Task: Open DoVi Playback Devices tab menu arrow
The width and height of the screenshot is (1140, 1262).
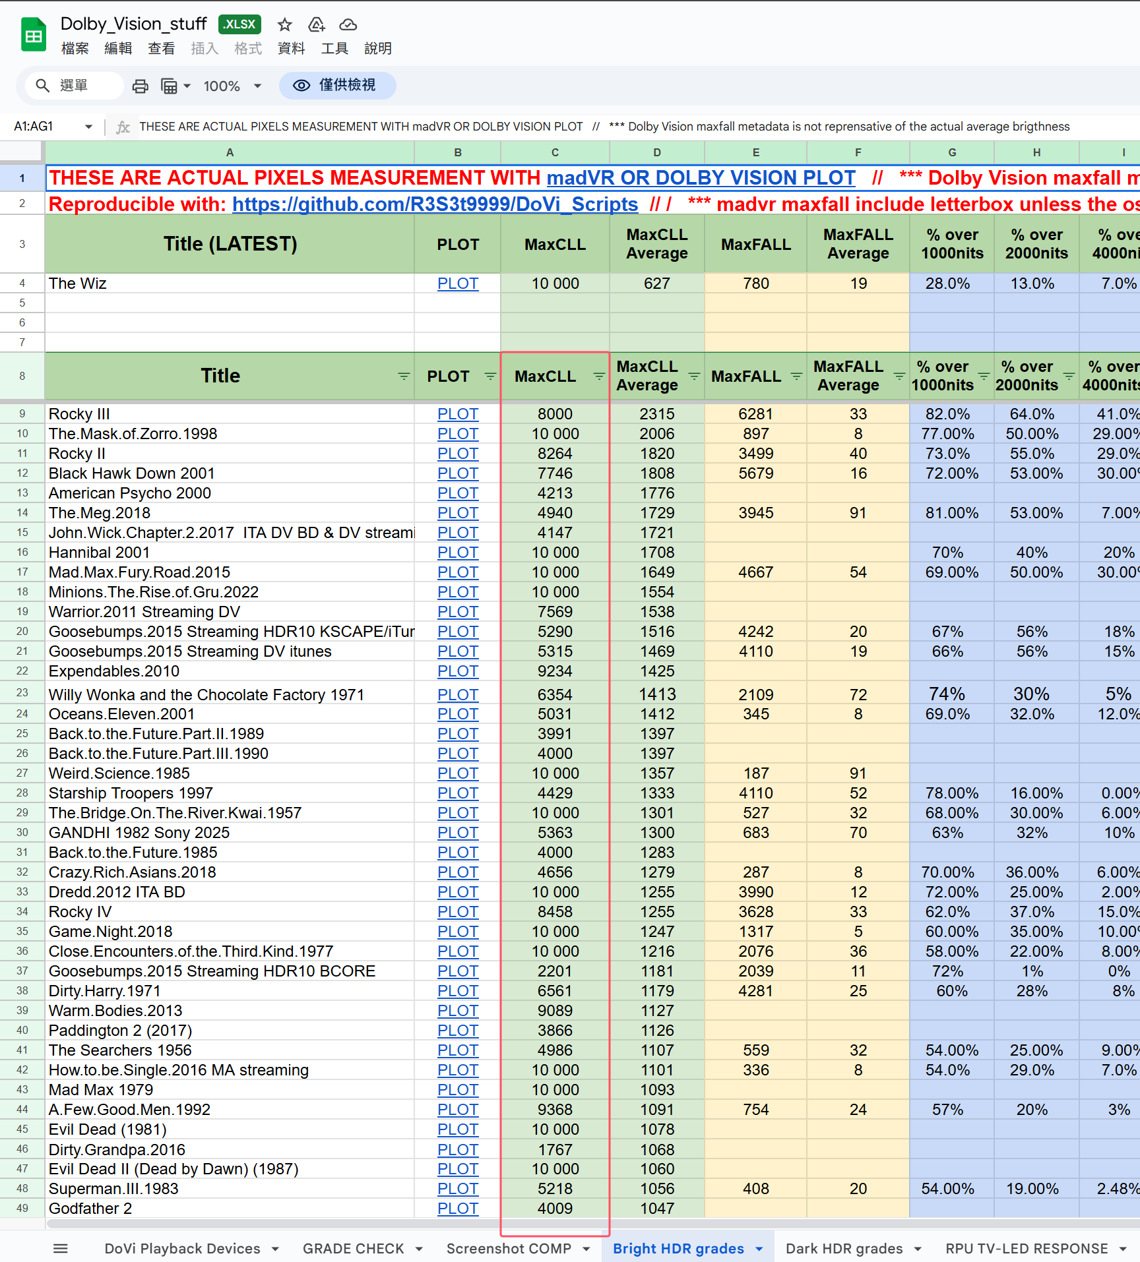Action: pyautogui.click(x=275, y=1249)
